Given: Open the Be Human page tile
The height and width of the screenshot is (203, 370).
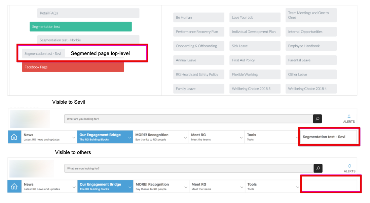Looking at the screenshot, I should [x=198, y=17].
